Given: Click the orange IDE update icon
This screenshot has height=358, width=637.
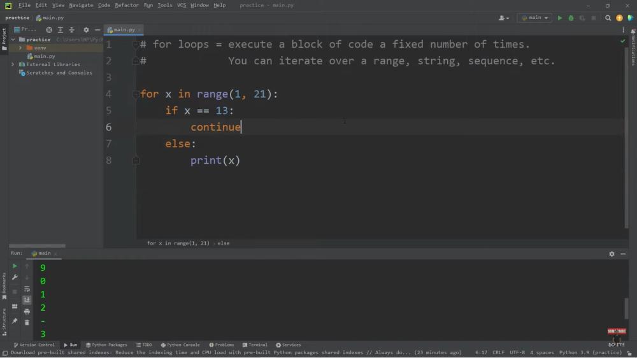Looking at the screenshot, I should point(619,18).
